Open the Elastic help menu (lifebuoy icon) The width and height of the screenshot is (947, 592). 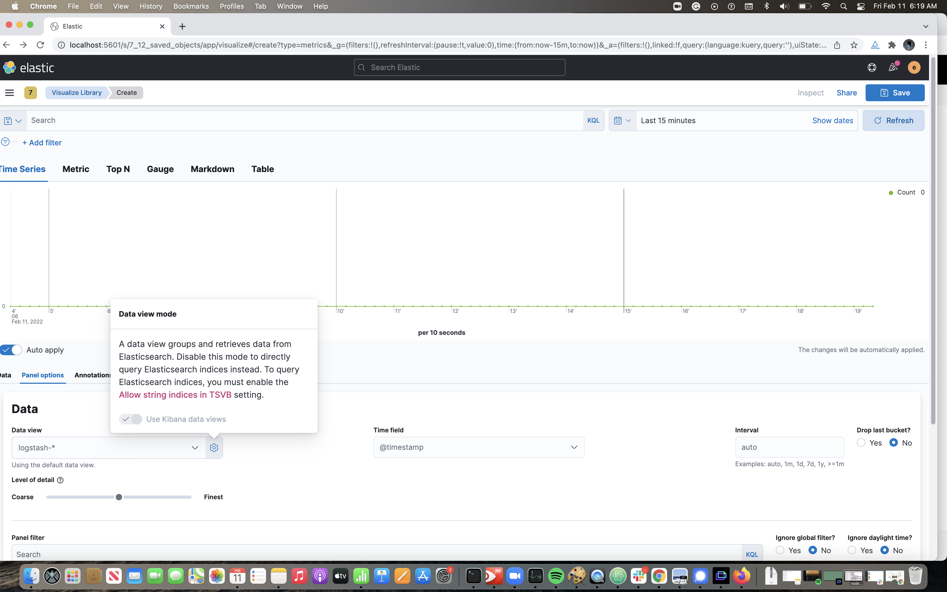point(872,67)
